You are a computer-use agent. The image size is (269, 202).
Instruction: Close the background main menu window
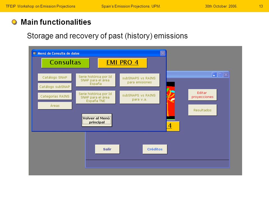[x=226, y=75]
